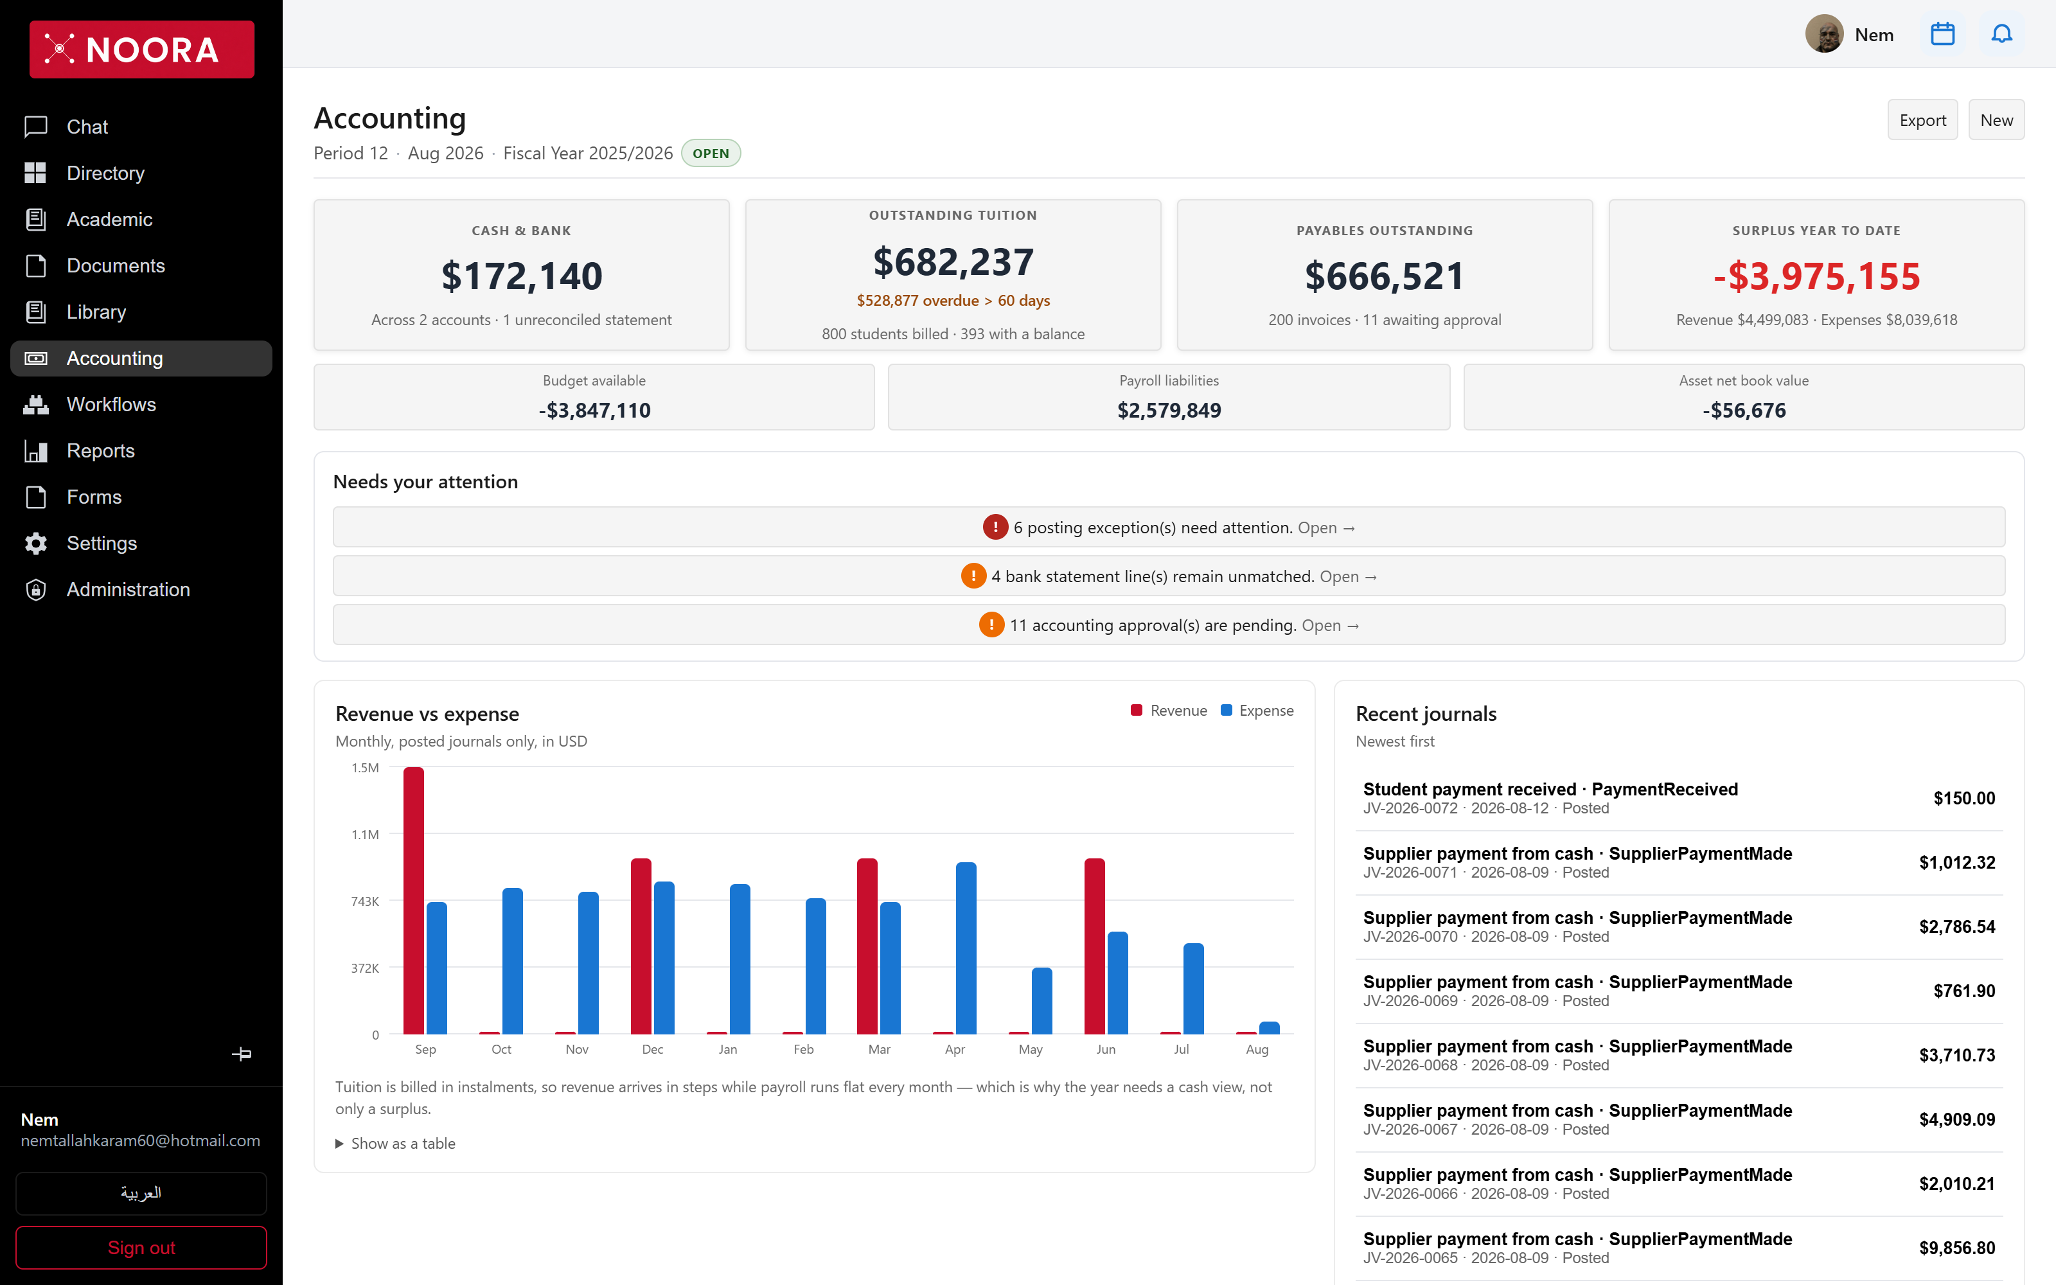
Task: Click the OPEN period status badge
Action: click(710, 153)
